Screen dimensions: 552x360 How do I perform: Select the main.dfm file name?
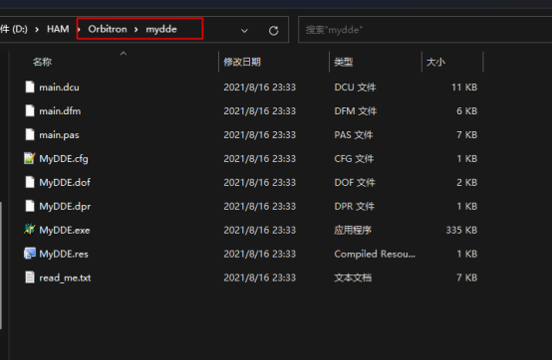click(60, 111)
